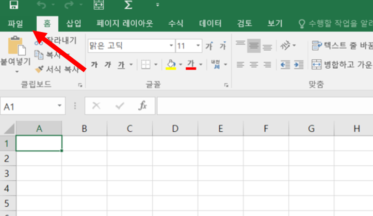373x216 pixels.
Task: Click the align left icon
Action: coord(240,65)
